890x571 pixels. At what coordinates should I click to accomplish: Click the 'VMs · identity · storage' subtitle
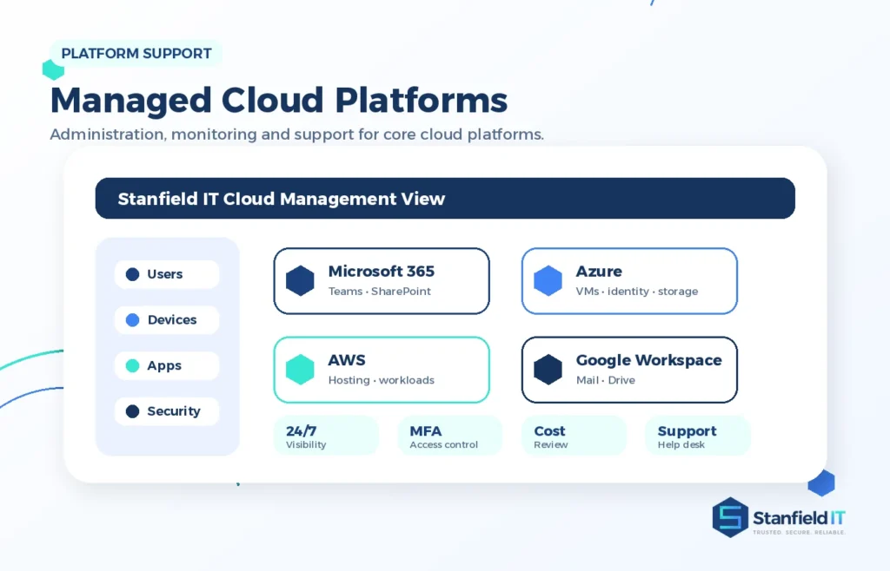coord(637,292)
